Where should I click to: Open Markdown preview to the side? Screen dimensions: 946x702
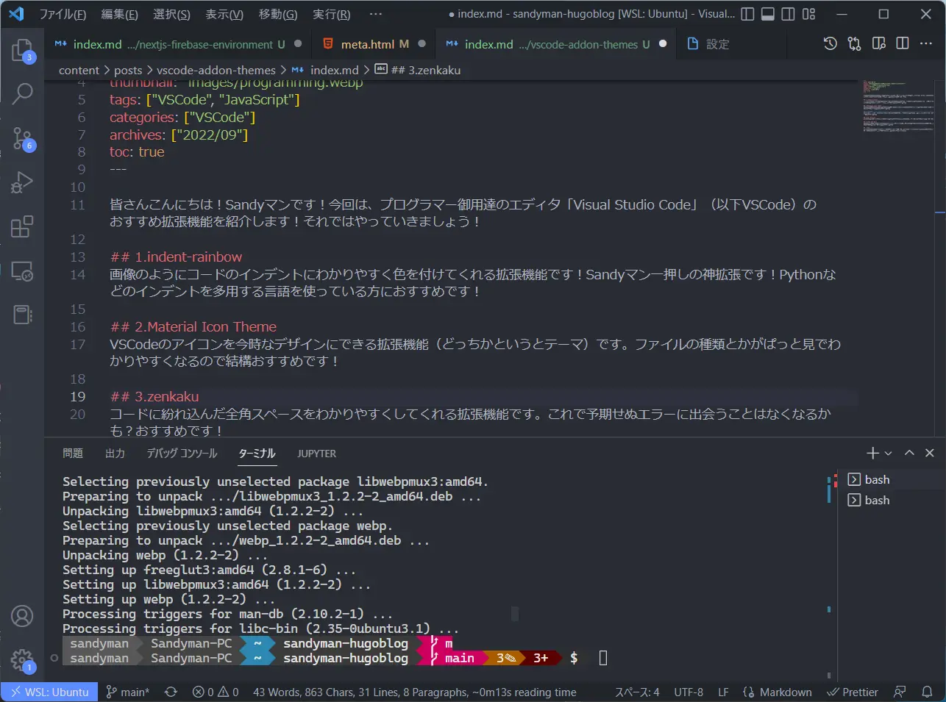[878, 44]
